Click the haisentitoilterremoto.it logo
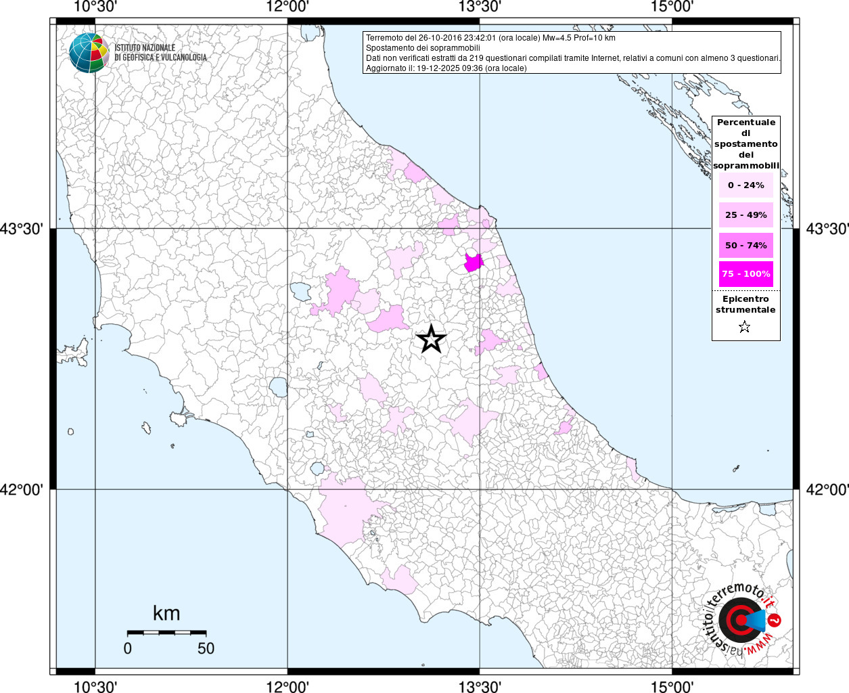849x693 pixels. [x=742, y=619]
